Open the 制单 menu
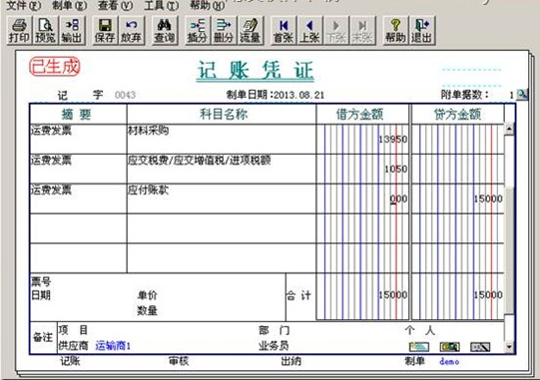This screenshot has height=380, width=540. pos(69,5)
